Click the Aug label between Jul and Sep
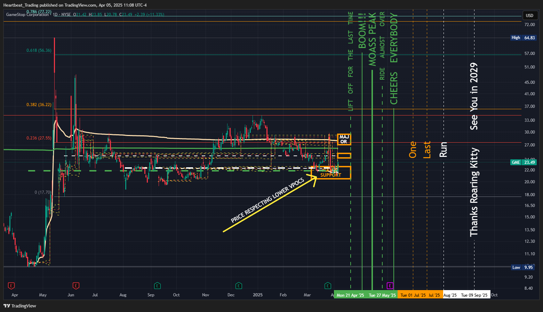The width and height of the screenshot is (543, 312). tap(123, 295)
